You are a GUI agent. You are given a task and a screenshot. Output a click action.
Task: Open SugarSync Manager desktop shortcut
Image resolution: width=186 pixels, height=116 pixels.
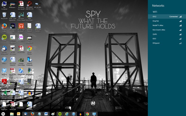point(4,95)
